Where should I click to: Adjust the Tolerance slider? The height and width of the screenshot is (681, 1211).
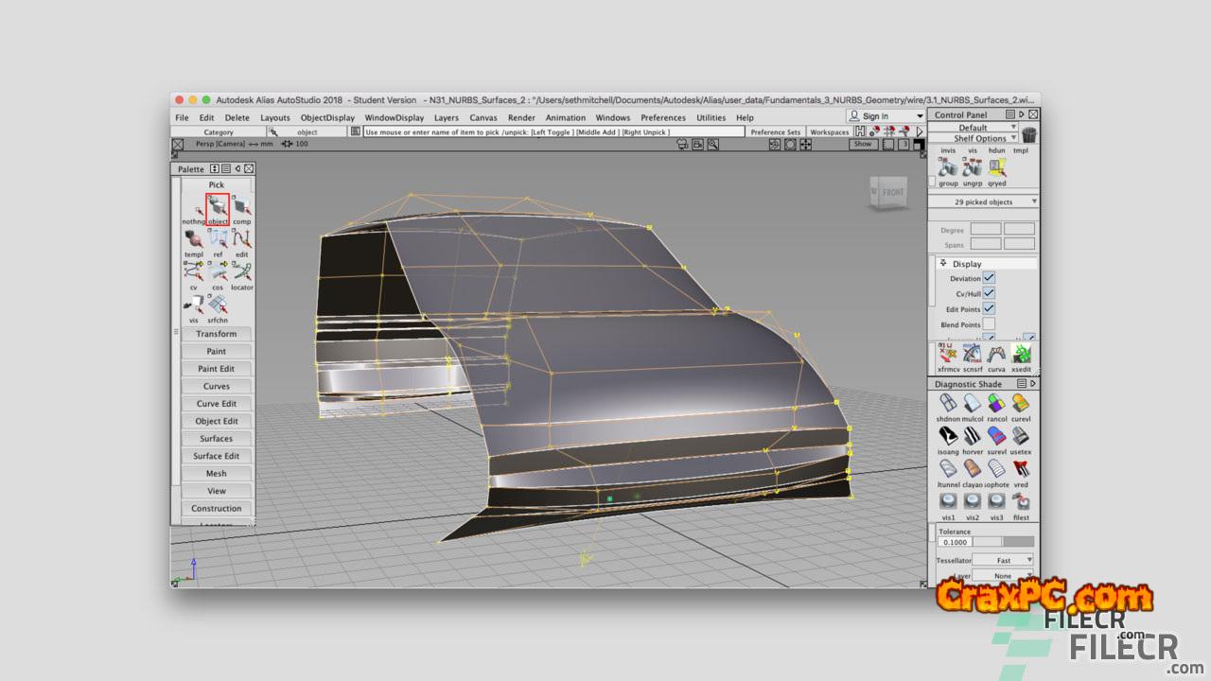(x=1003, y=542)
